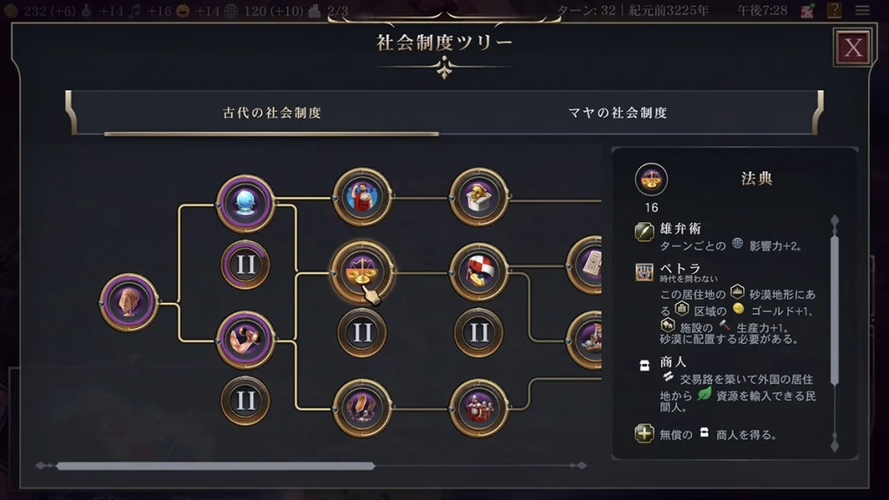The height and width of the screenshot is (500, 889).
Task: Close the 社会制度ツリー window
Action: coord(853,48)
